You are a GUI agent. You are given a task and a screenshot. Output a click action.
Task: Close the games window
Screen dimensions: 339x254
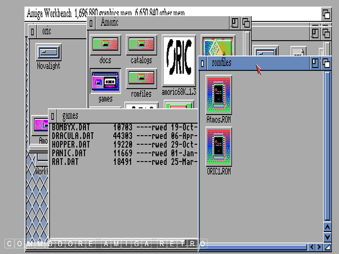[53, 116]
